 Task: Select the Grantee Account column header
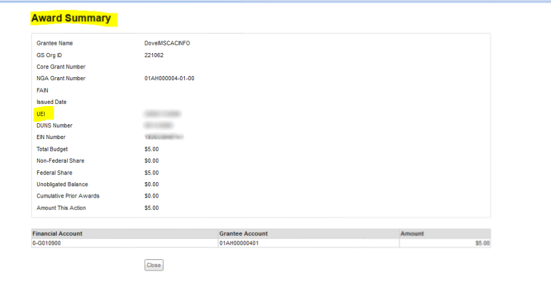(x=241, y=234)
